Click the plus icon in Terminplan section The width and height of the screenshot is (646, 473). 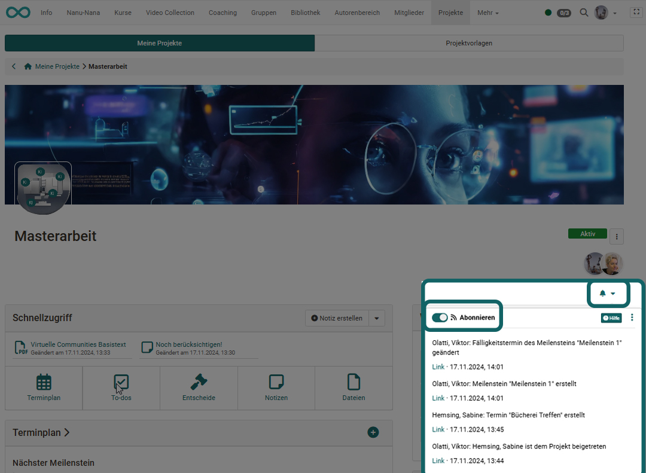click(373, 432)
